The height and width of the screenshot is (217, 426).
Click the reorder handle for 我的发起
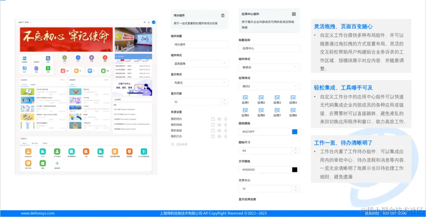coord(226,130)
